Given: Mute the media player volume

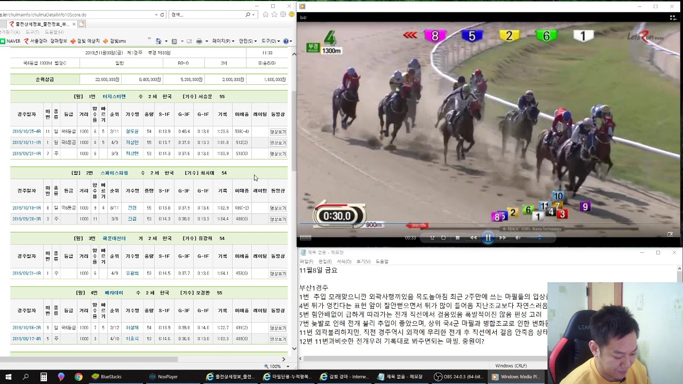Looking at the screenshot, I should point(518,238).
